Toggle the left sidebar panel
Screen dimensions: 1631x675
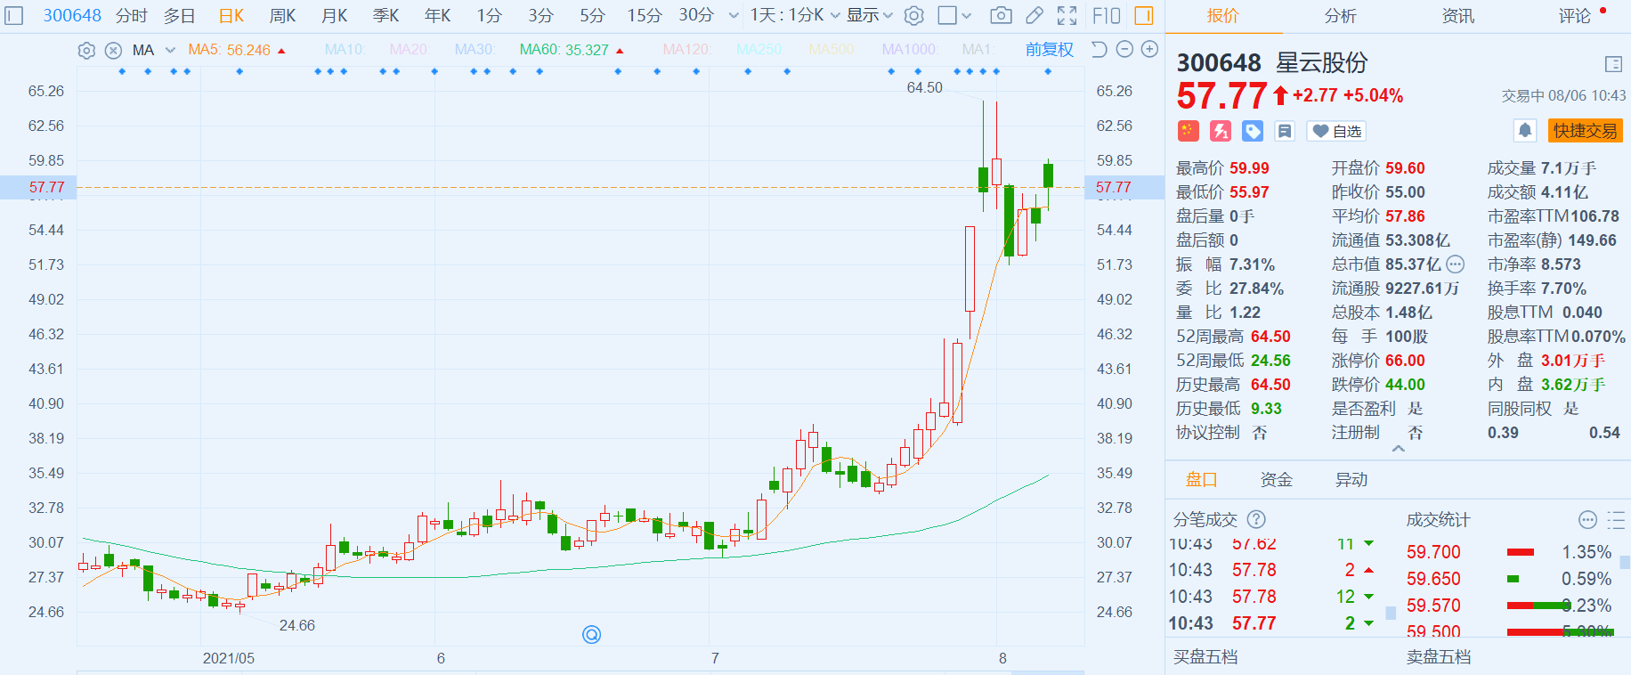[x=14, y=16]
